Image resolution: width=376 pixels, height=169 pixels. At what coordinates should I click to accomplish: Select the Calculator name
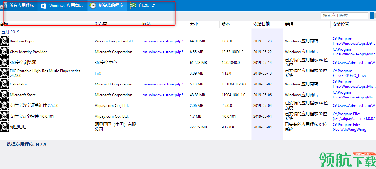pyautogui.click(x=18, y=84)
